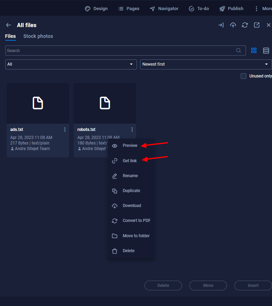Select the robots.txt file thumbnail

(x=105, y=103)
